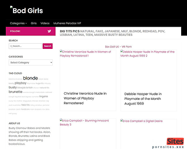187x149 pixels.
Task: Click the magnifier icon in search box
Action: click(11, 46)
